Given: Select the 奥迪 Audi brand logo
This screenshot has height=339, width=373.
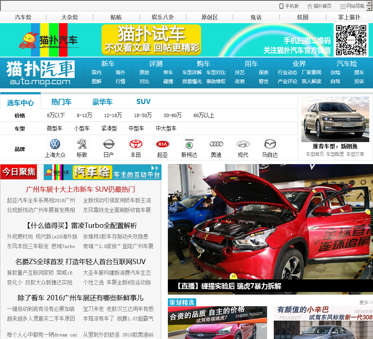Looking at the screenshot, I should point(216,144).
